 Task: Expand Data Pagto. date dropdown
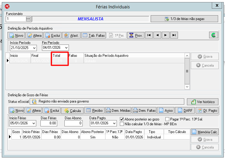tap(114, 123)
